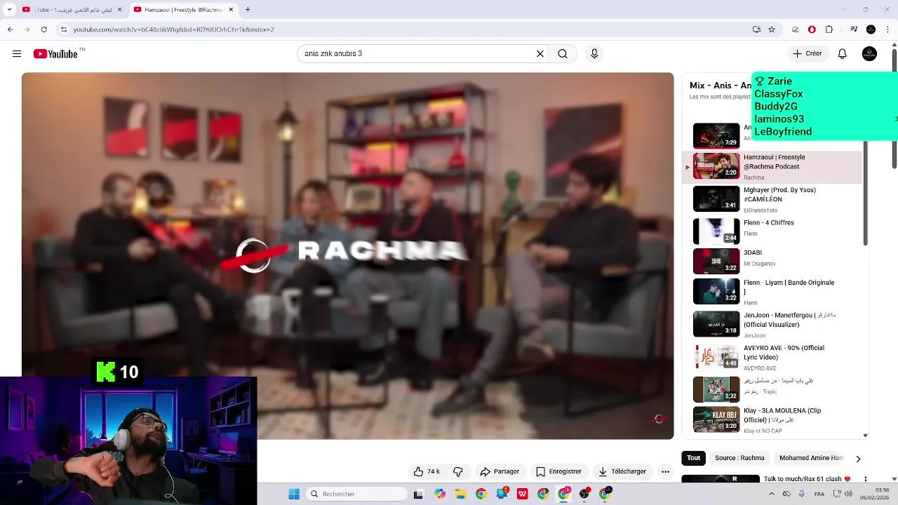Open the Extensions puzzle icon
This screenshot has width=898, height=505.
[829, 29]
